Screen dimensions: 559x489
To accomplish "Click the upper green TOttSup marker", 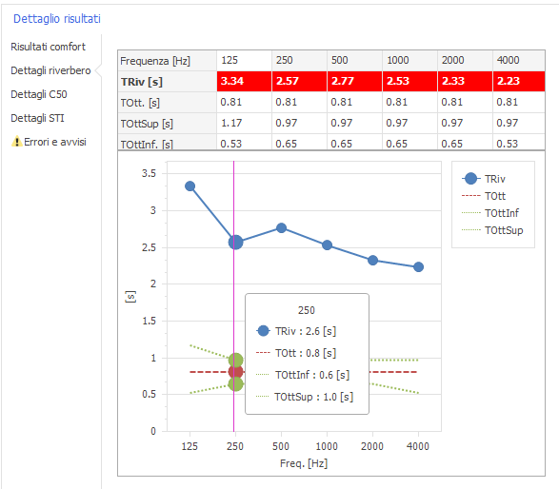I will [x=235, y=360].
